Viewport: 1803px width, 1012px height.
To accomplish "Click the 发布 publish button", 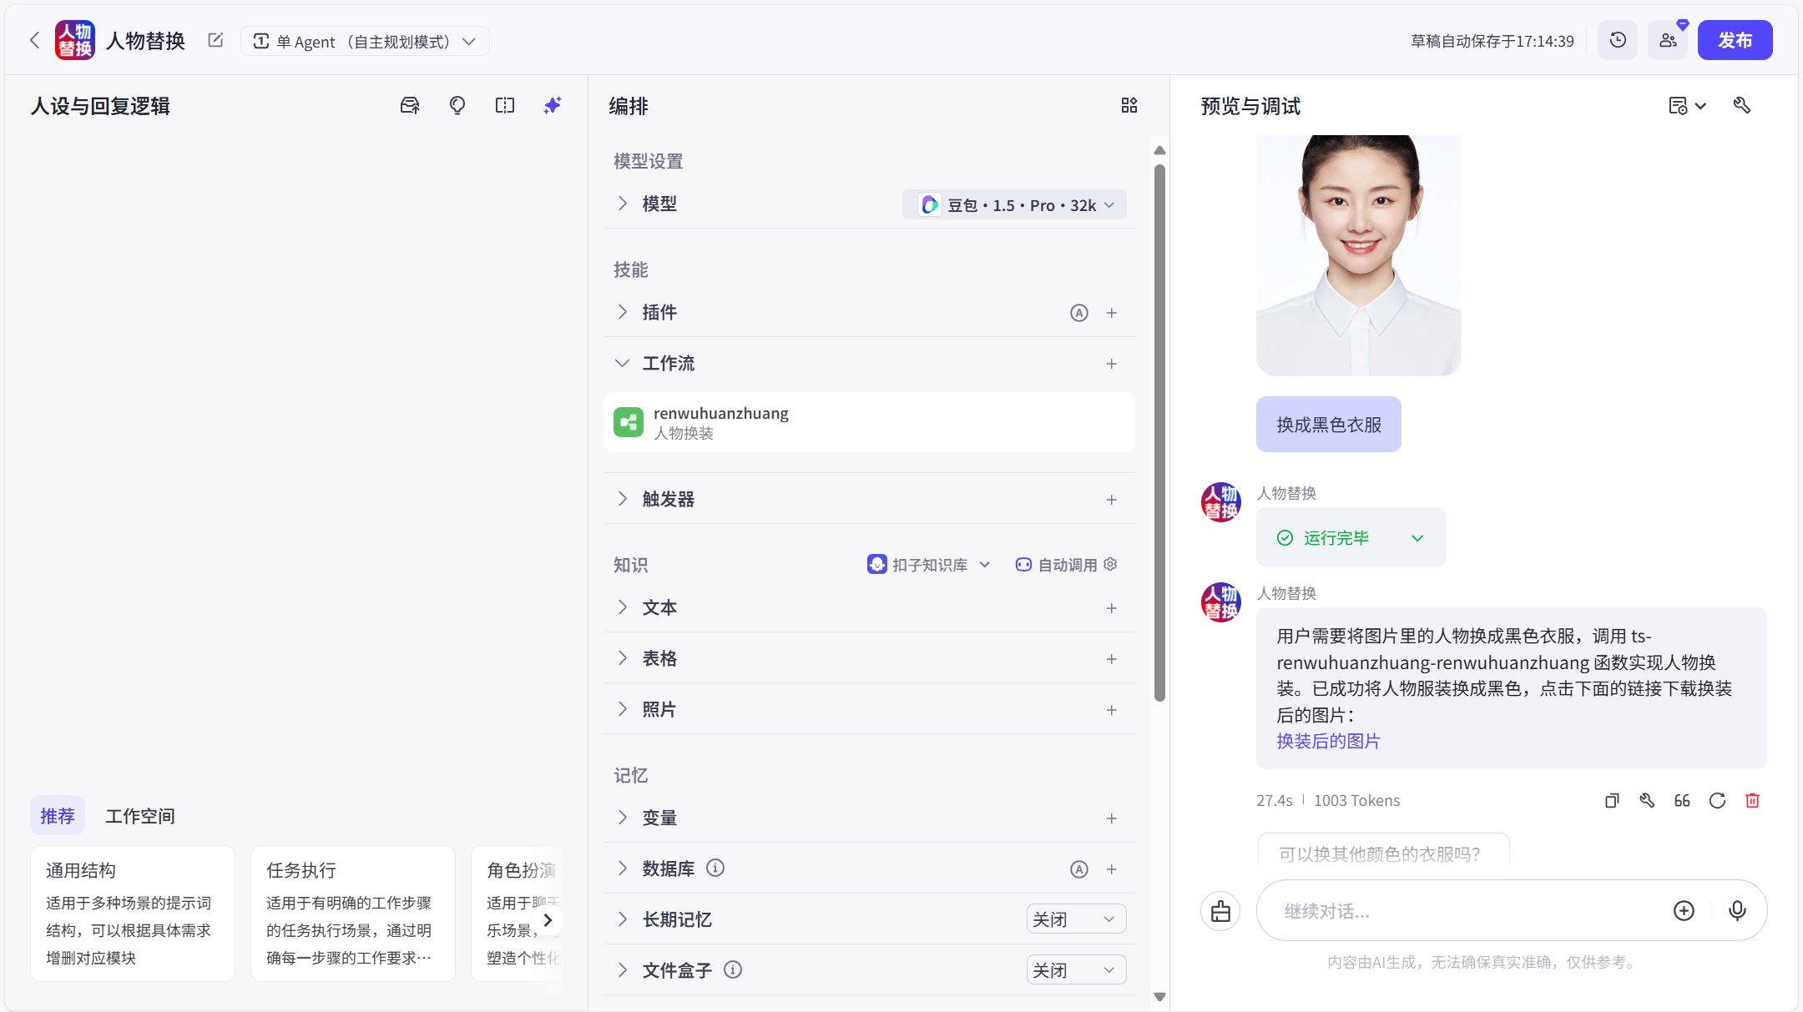I will point(1734,39).
